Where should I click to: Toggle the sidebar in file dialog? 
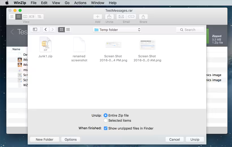tap(35, 29)
